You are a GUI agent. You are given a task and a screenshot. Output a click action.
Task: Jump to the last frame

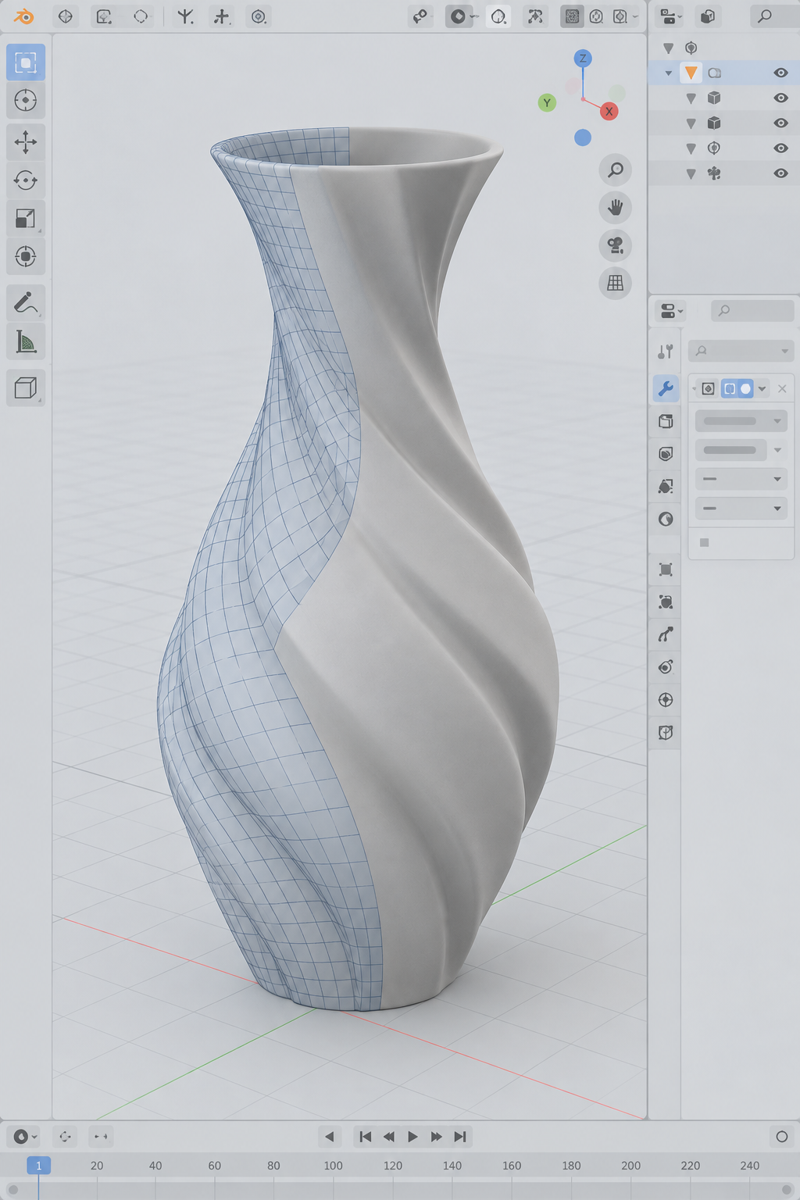pyautogui.click(x=460, y=1137)
